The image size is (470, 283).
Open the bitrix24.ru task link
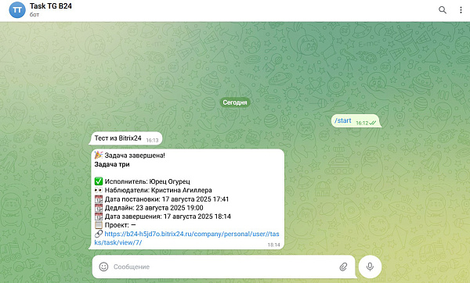pyautogui.click(x=186, y=238)
